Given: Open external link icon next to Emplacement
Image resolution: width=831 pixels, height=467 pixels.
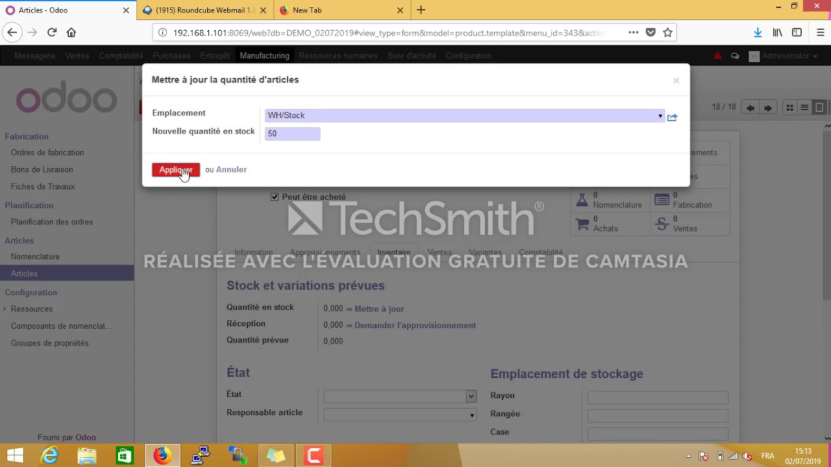Looking at the screenshot, I should click(x=673, y=117).
